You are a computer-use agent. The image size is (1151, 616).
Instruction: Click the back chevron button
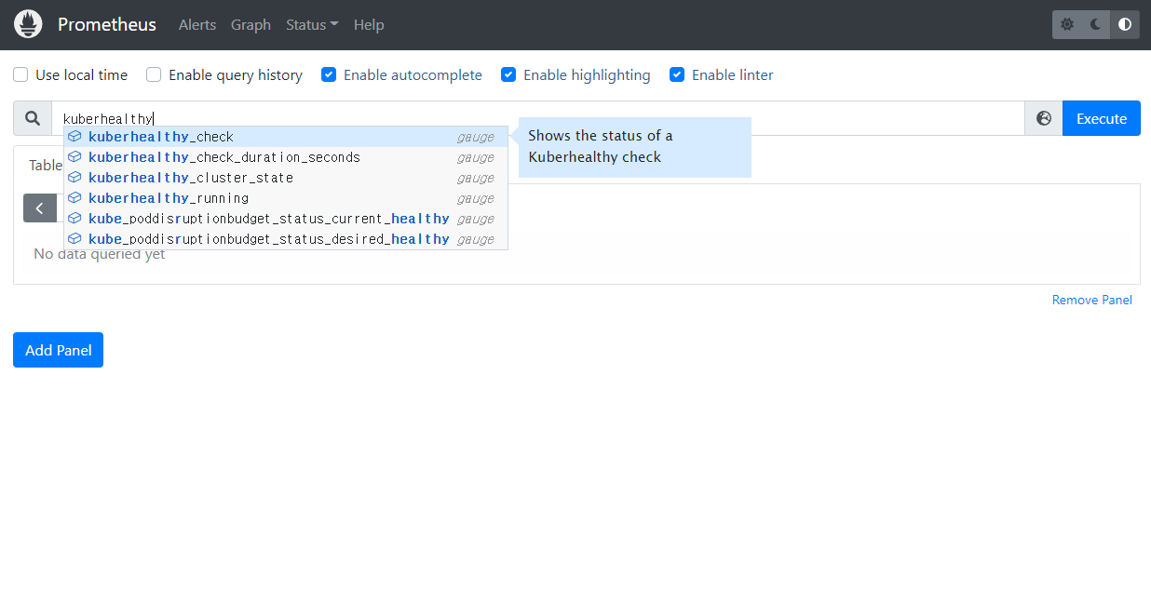pos(40,208)
